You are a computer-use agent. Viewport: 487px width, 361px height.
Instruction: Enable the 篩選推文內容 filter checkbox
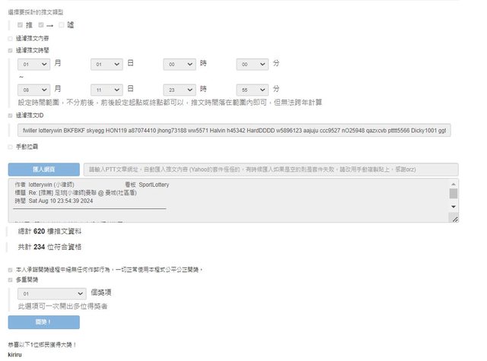tap(10, 38)
